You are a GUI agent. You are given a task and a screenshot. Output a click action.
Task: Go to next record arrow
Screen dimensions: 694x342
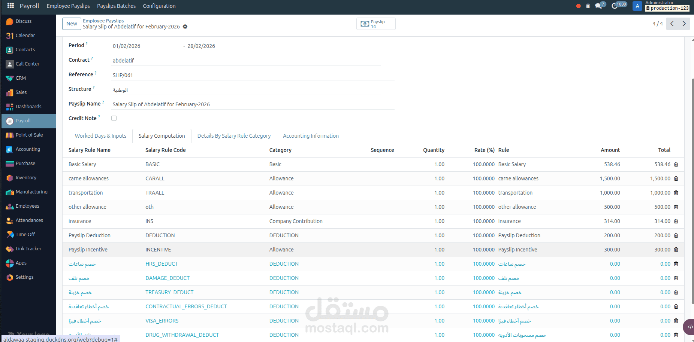(684, 24)
